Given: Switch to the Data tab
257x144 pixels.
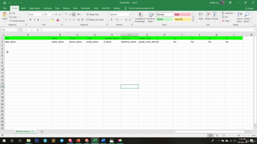Looking at the screenshot, I should (57, 8).
